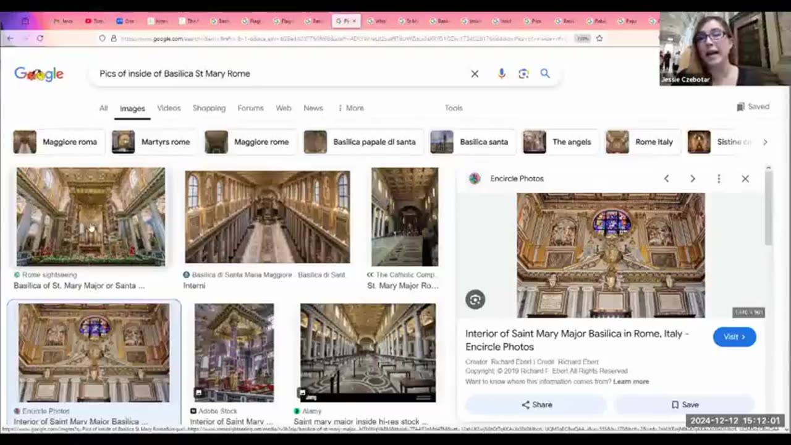Click the Encircle Photos source favicon
This screenshot has height=445, width=791.
475,179
